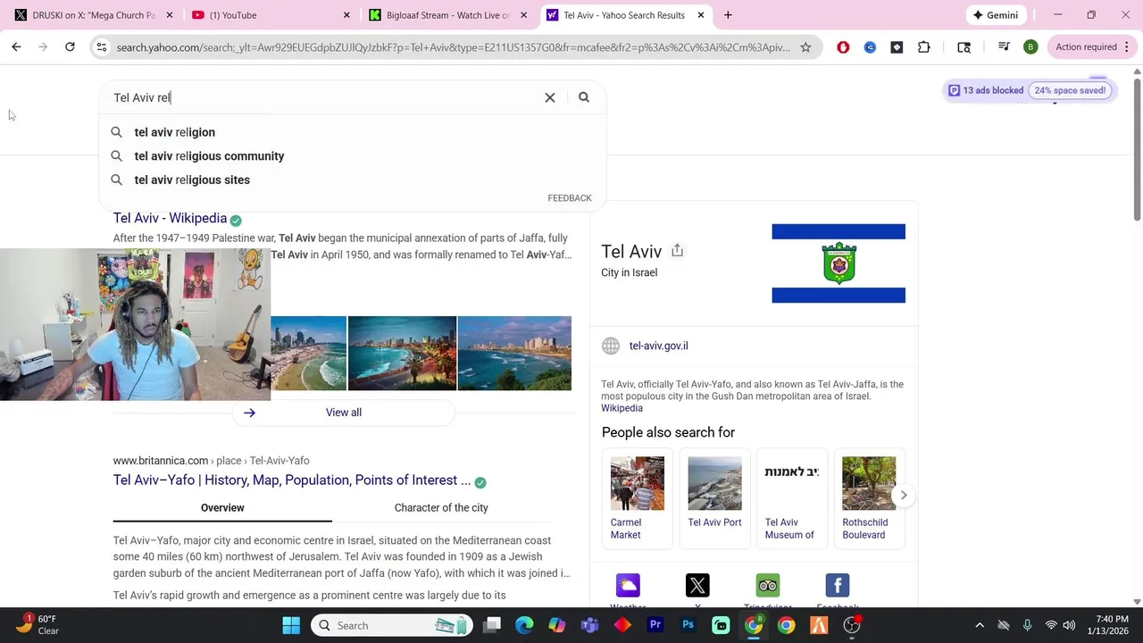Close the YouTube tab
Image resolution: width=1143 pixels, height=643 pixels.
[x=347, y=15]
